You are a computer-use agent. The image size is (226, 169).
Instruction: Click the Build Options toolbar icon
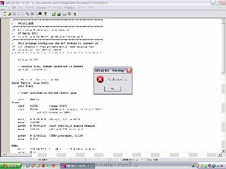pos(75,14)
